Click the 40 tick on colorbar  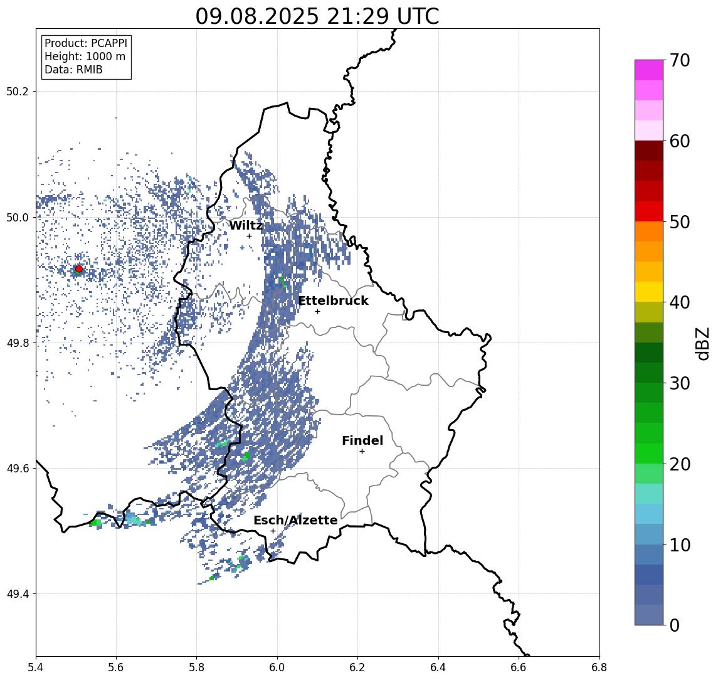679,302
